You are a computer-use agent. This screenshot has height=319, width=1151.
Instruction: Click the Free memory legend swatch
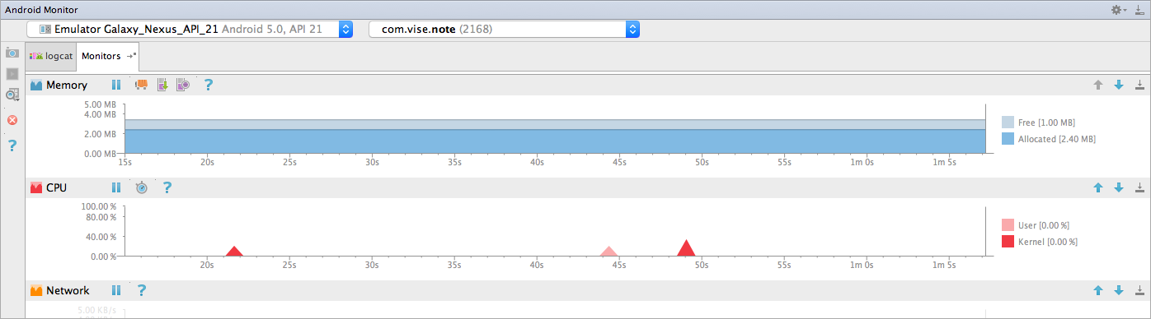(x=1008, y=122)
